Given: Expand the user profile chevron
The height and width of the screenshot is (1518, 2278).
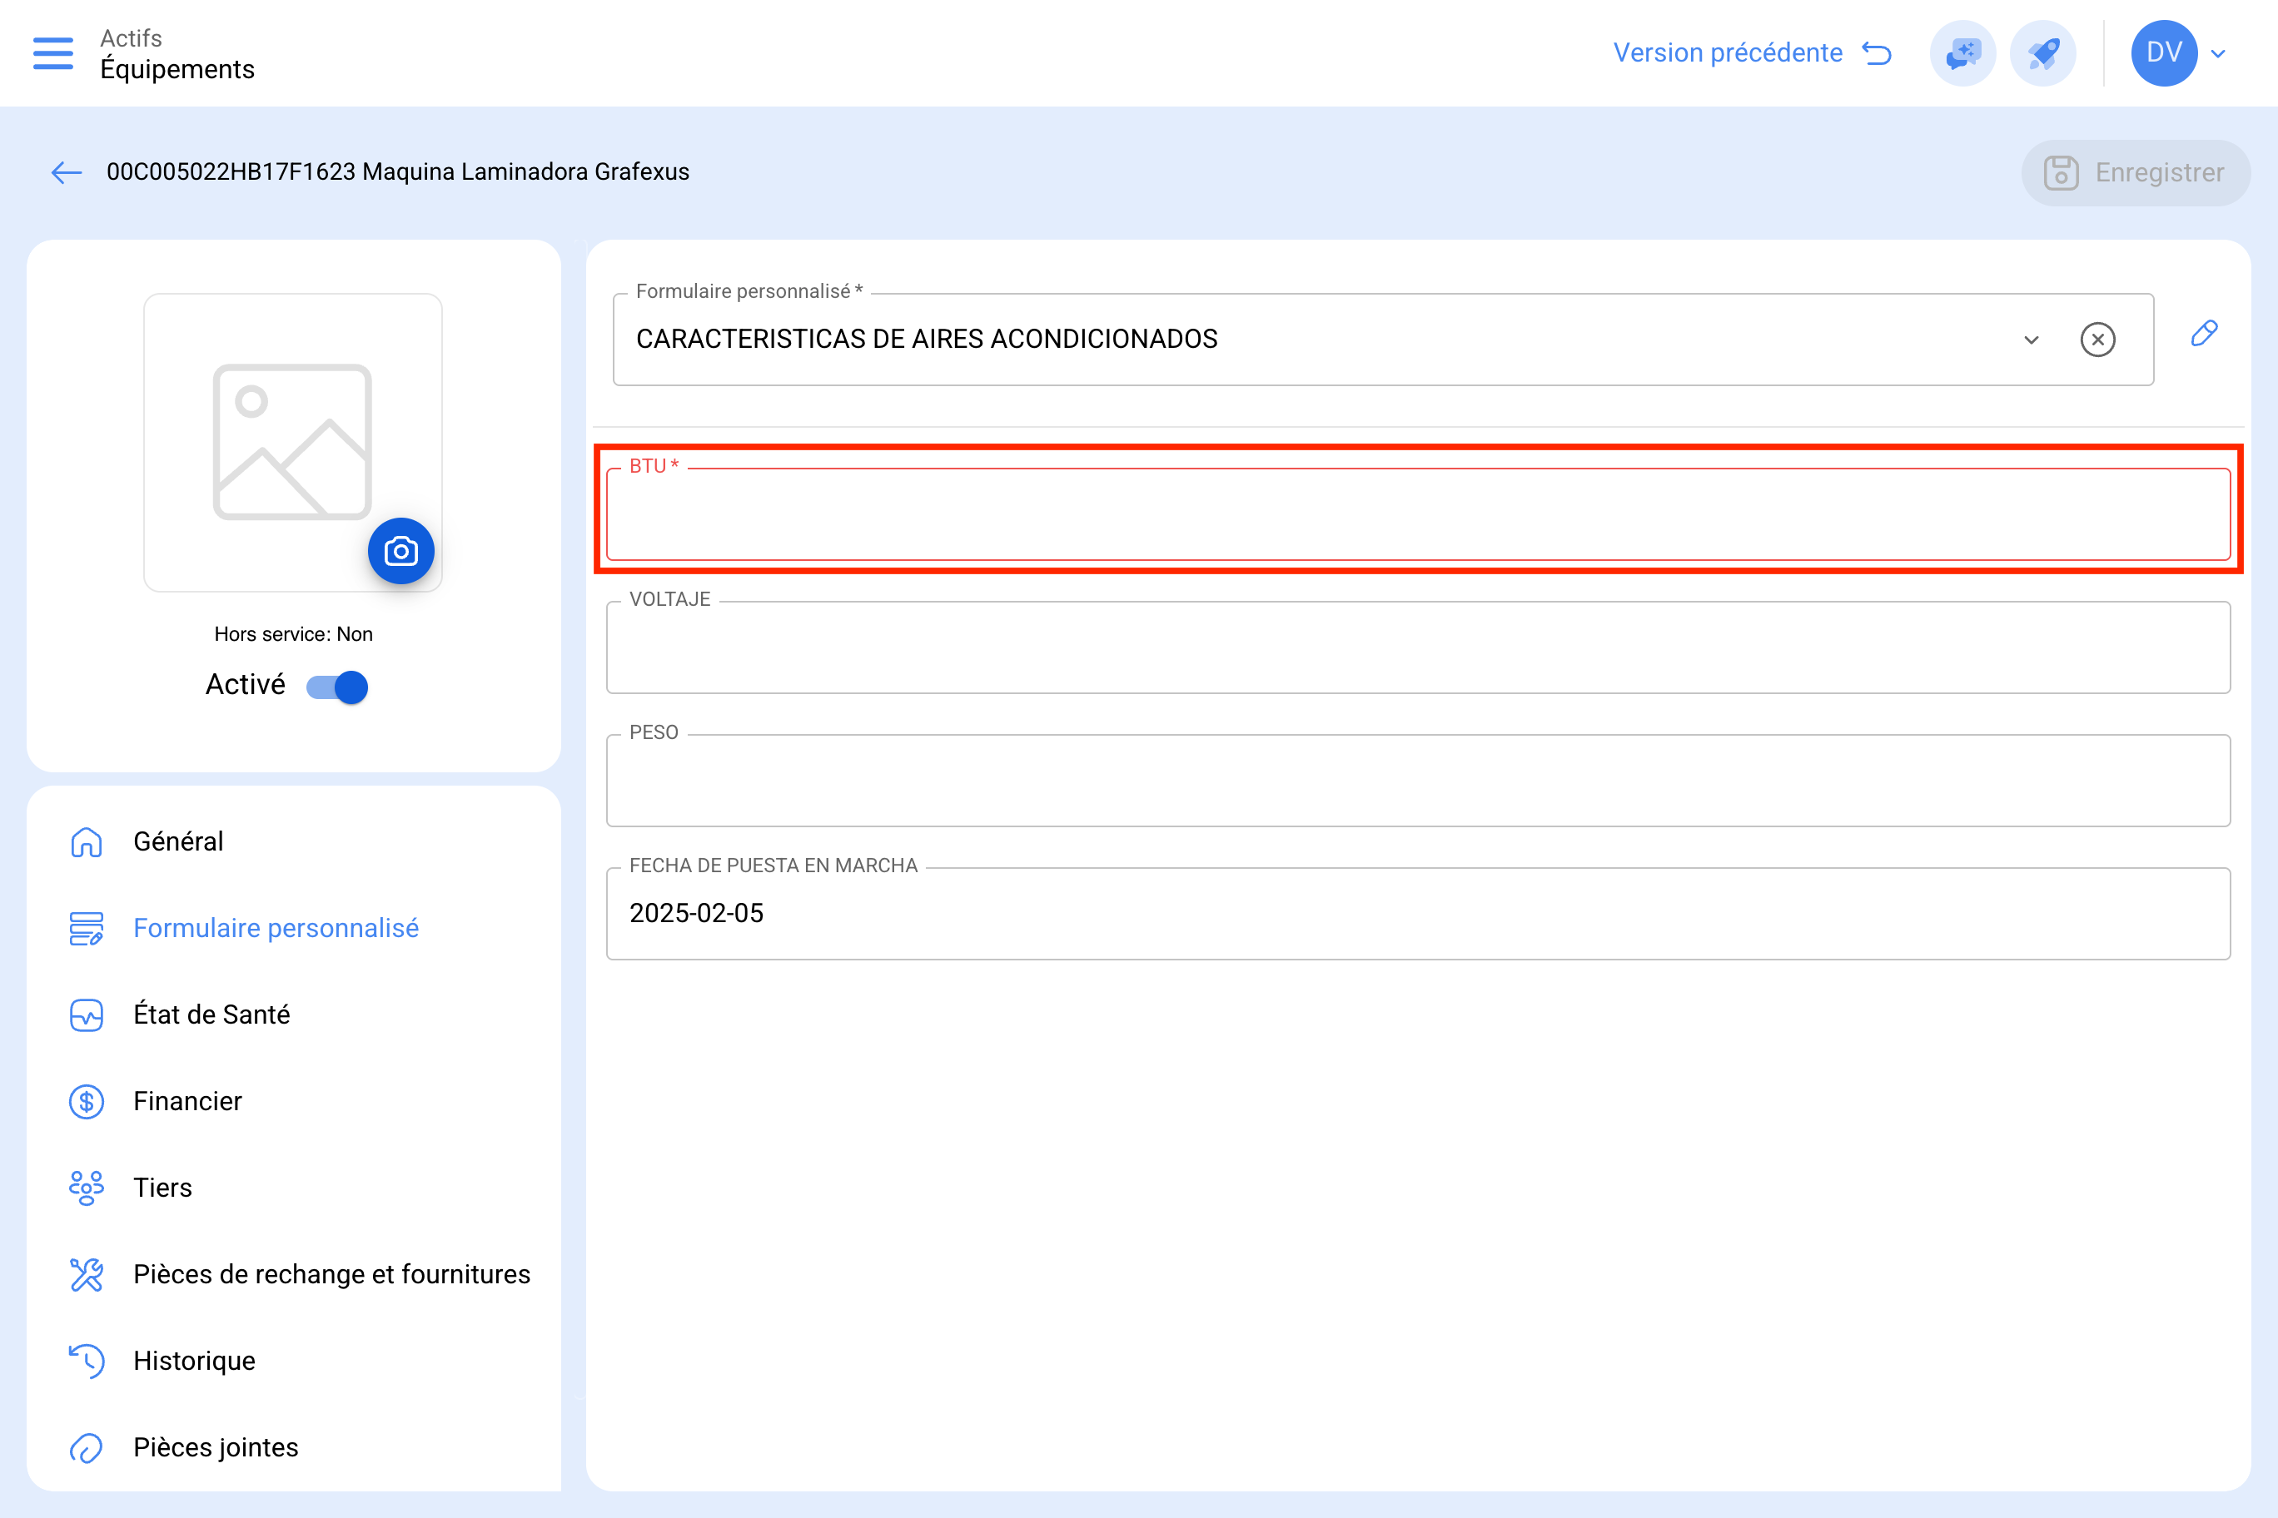Looking at the screenshot, I should click(2218, 54).
